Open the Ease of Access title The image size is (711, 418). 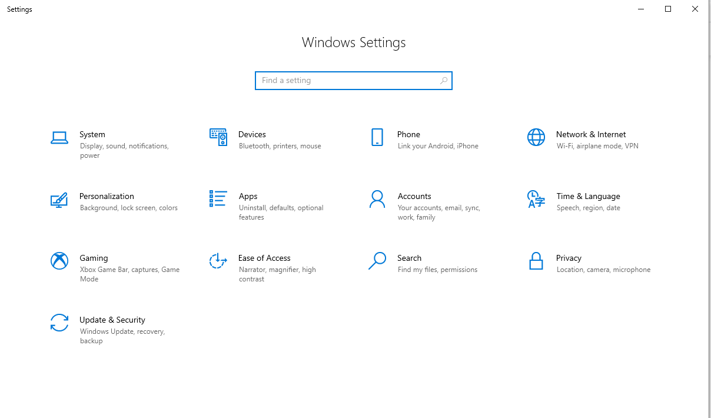click(264, 258)
